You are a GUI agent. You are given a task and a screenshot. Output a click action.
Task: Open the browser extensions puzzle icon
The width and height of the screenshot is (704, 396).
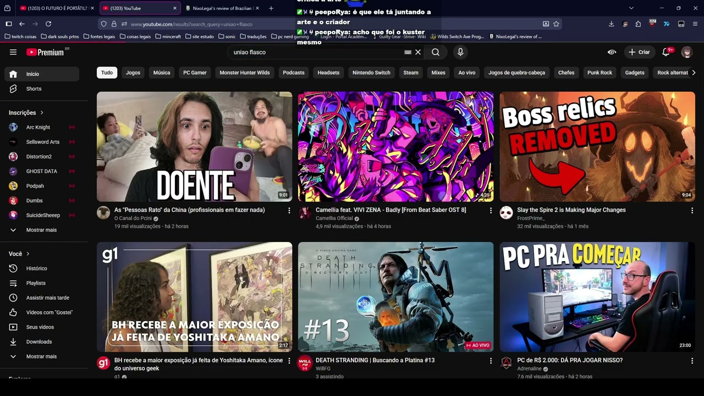pos(638,24)
